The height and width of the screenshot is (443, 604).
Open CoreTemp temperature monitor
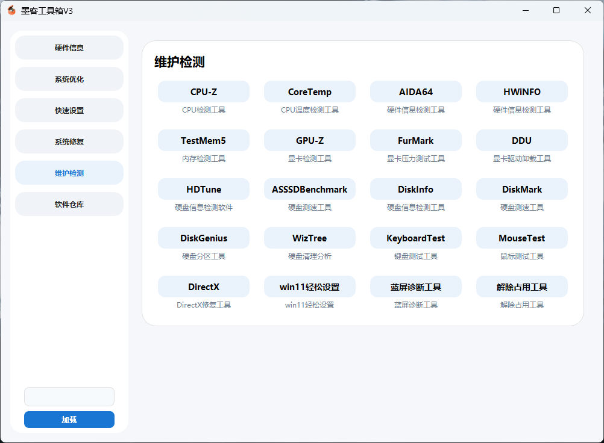tap(309, 91)
